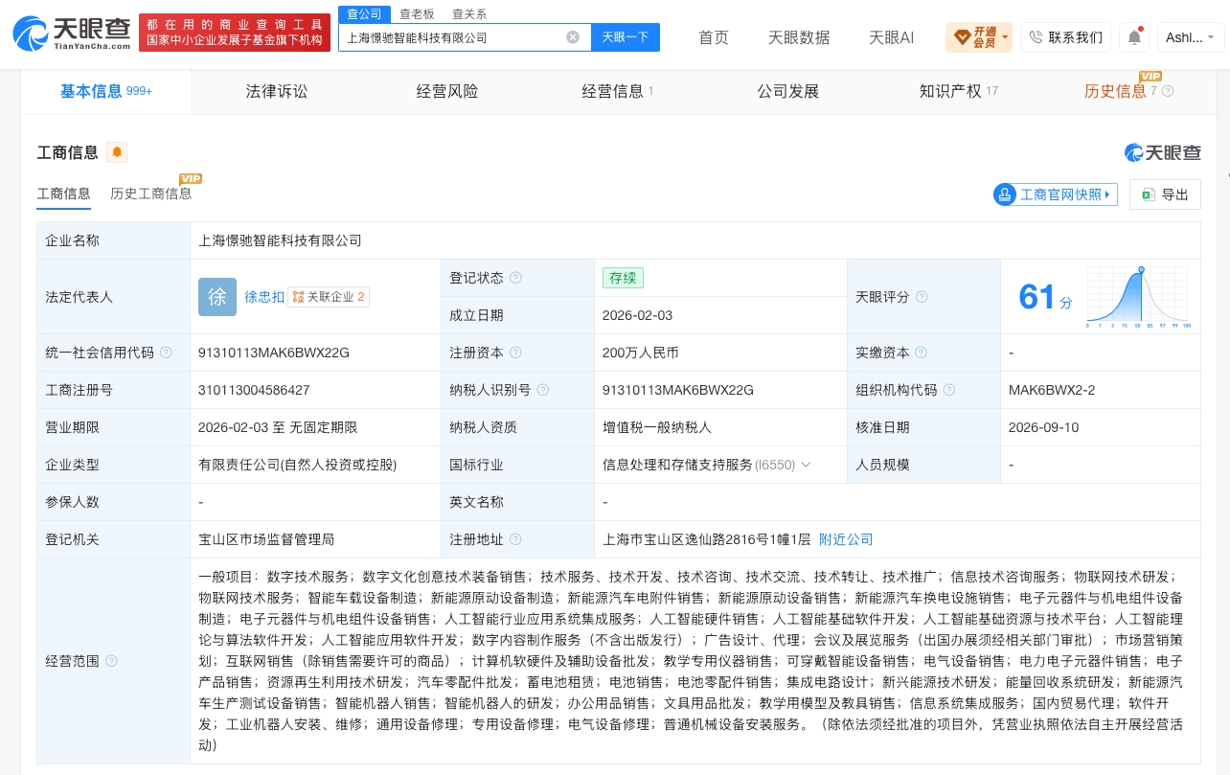Click the organization code MAK6BWX2-2
This screenshot has height=775, width=1230.
tap(1052, 390)
